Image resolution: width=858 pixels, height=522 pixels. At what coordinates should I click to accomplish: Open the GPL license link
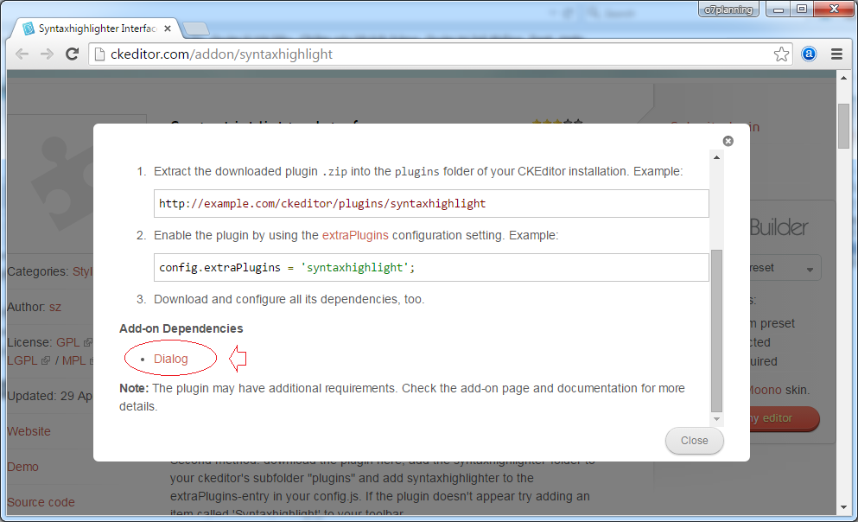[x=68, y=342]
